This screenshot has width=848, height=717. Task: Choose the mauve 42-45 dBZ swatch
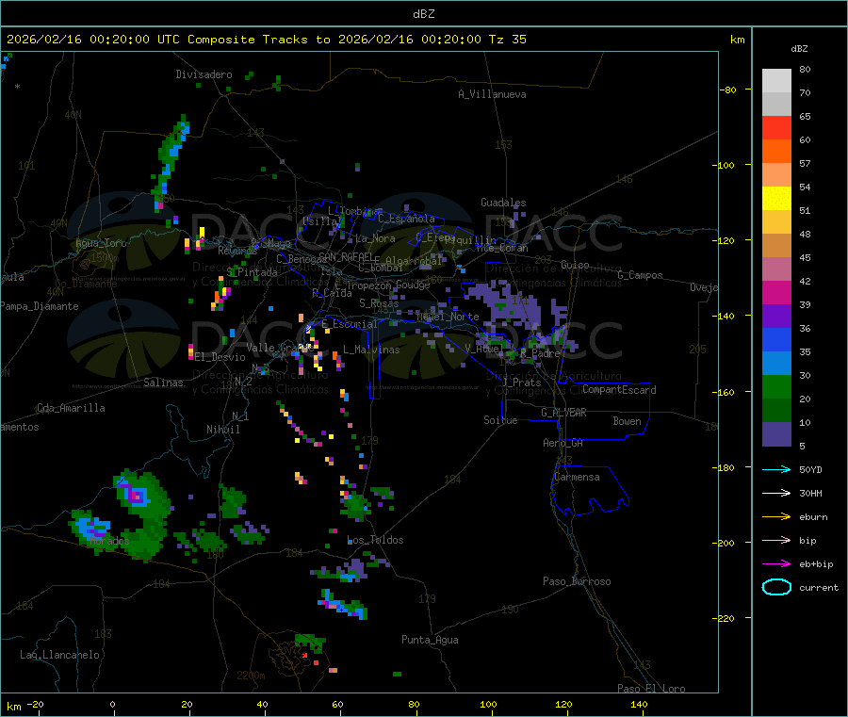(x=776, y=269)
